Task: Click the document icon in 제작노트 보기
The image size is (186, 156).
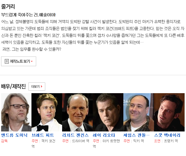Action: click(7, 61)
